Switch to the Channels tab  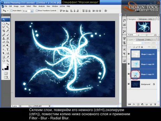[x=141, y=40]
